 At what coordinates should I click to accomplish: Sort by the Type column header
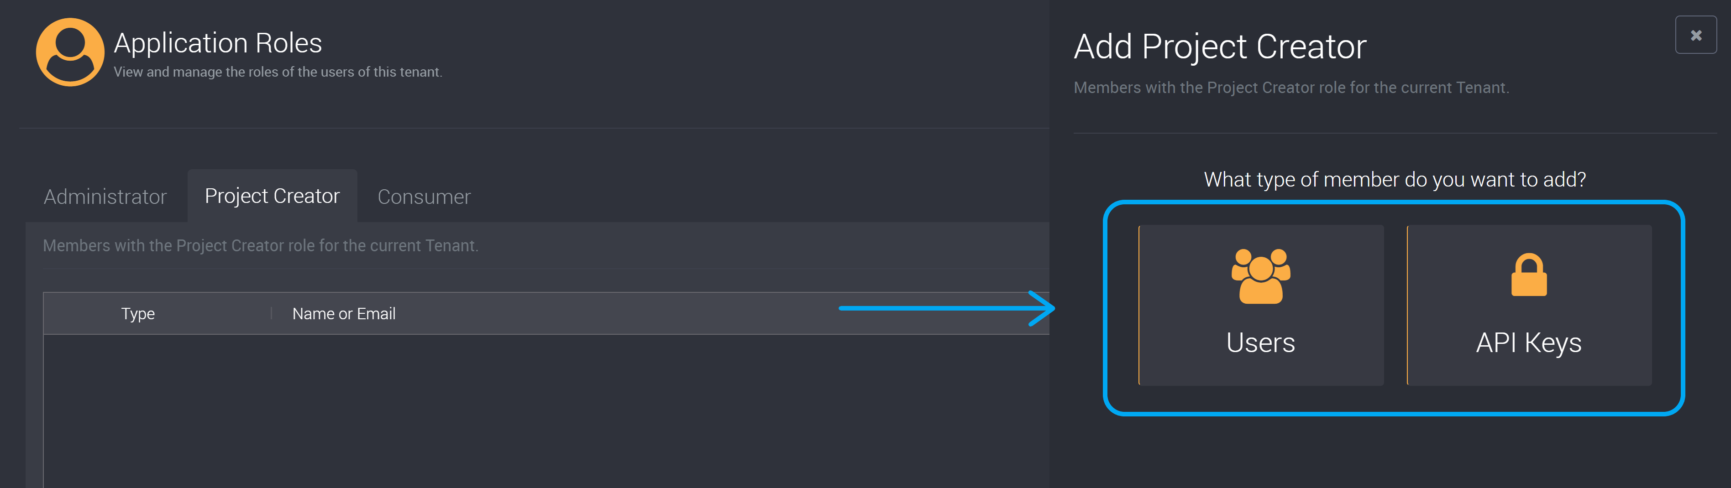(138, 313)
